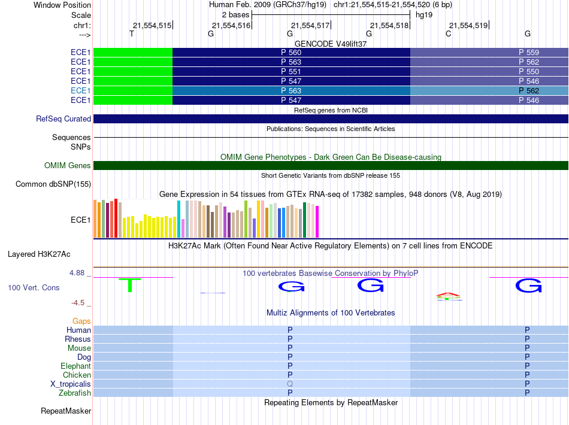Image resolution: width=569 pixels, height=425 pixels.
Task: Select the Layered H3K27Ac track label
Action: point(39,254)
